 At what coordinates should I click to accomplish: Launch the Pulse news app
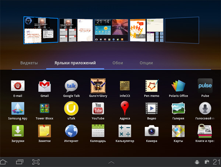[205, 86]
